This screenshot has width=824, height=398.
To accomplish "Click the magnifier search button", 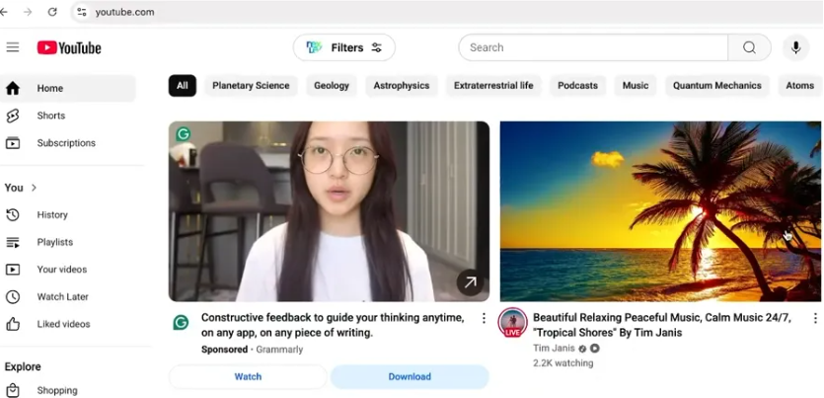I will [749, 47].
